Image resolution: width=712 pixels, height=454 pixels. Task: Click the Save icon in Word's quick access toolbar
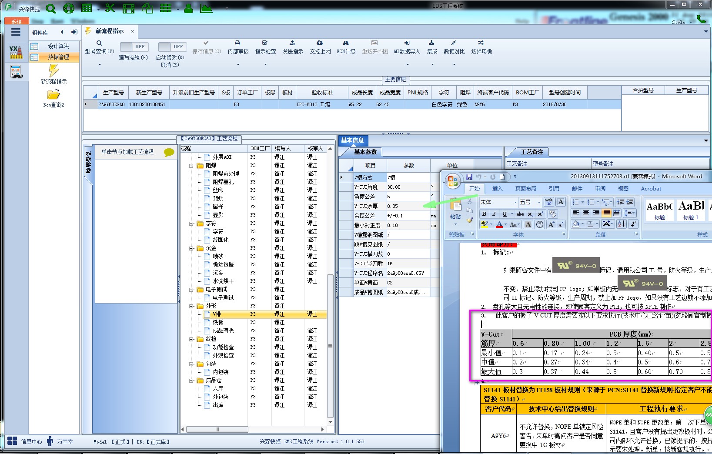[x=469, y=177]
